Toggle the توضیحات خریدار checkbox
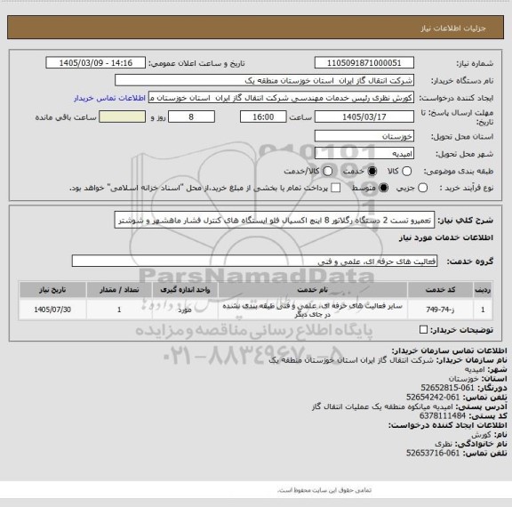512x507 pixels. [x=423, y=330]
